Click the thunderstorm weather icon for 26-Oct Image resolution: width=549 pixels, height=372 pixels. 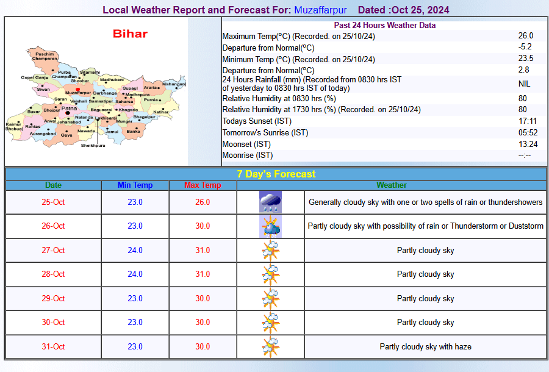click(270, 226)
